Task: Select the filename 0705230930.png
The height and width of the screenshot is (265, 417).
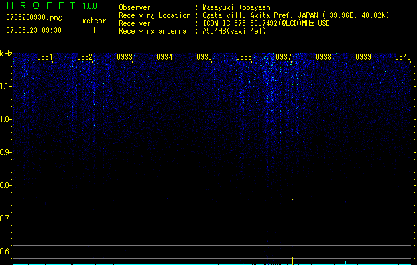Action: coord(34,17)
